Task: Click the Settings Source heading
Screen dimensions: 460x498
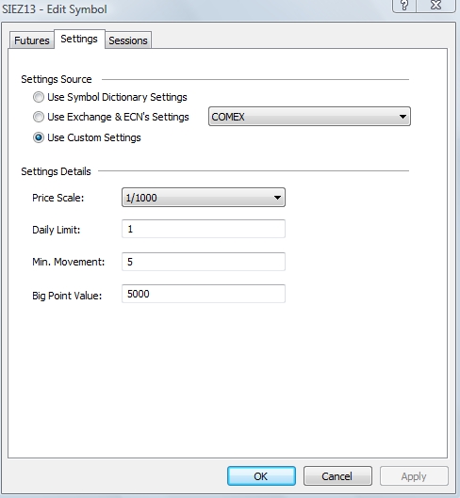Action: coord(57,79)
